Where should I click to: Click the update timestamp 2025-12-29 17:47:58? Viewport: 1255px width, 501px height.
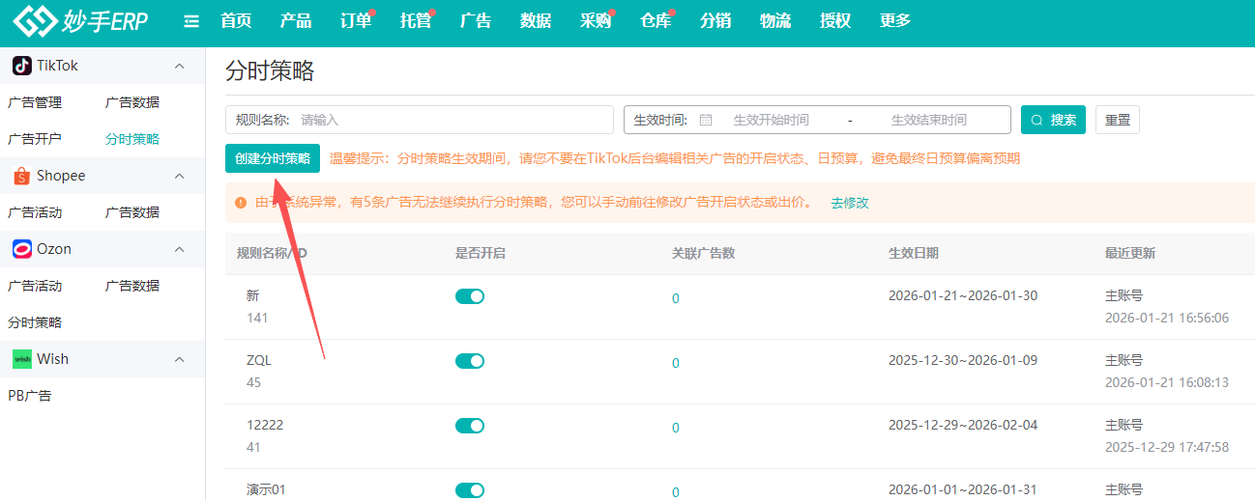[x=1167, y=447]
